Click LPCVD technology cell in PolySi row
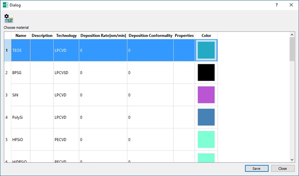This screenshot has width=299, height=176. (66, 117)
